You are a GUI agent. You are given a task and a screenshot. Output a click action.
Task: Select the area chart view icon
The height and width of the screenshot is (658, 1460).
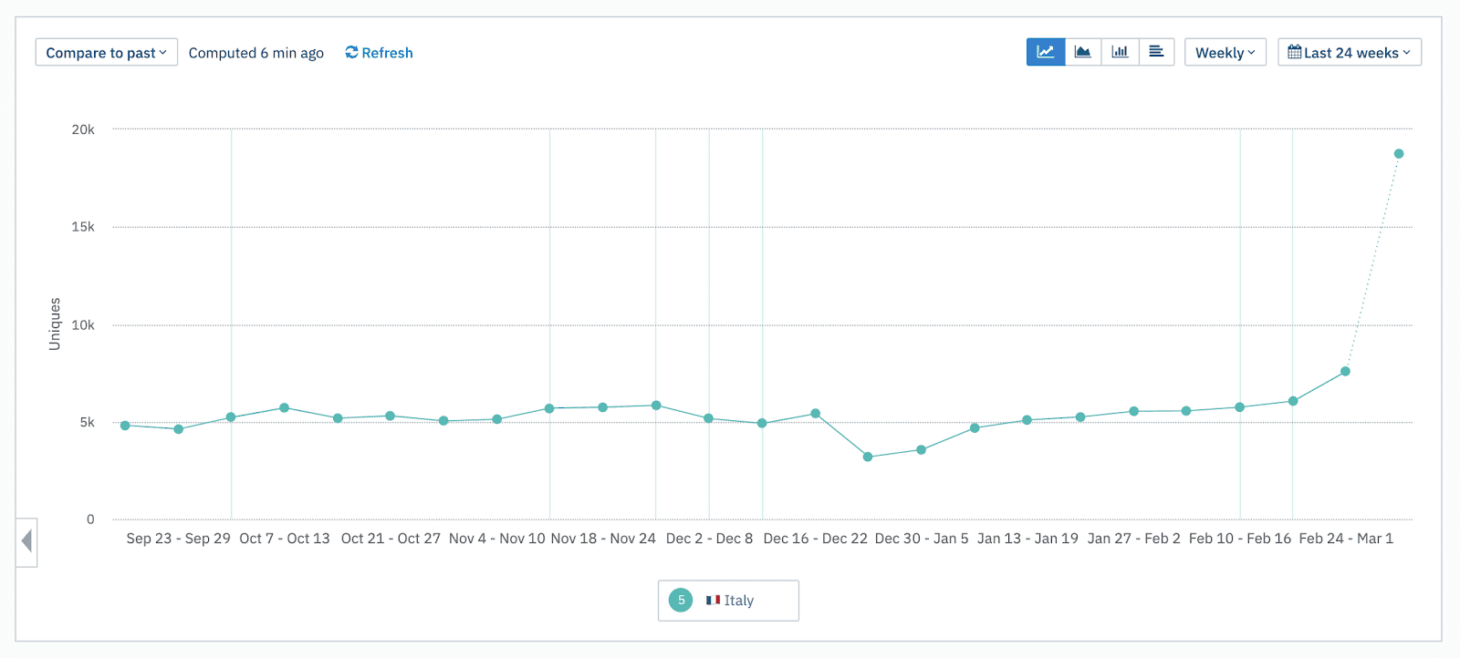pyautogui.click(x=1083, y=52)
